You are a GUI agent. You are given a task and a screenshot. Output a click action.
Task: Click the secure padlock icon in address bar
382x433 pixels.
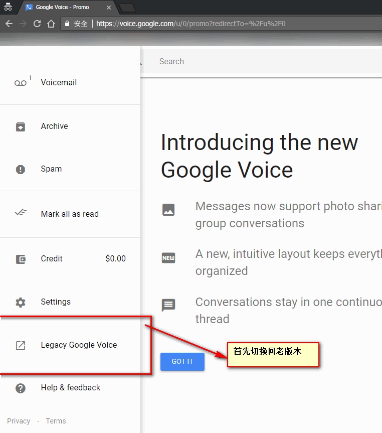click(x=67, y=24)
